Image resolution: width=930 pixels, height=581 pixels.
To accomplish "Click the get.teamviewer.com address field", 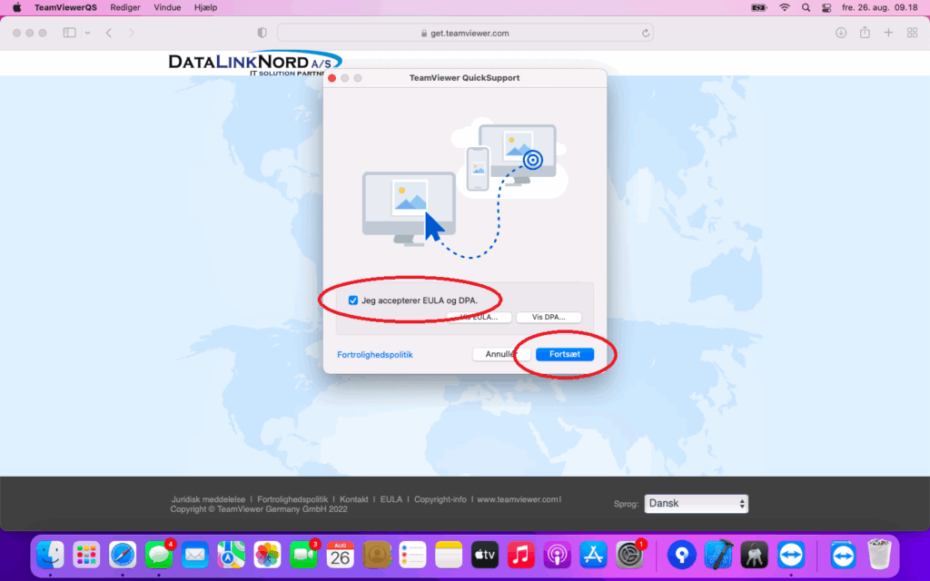I will (x=464, y=33).
